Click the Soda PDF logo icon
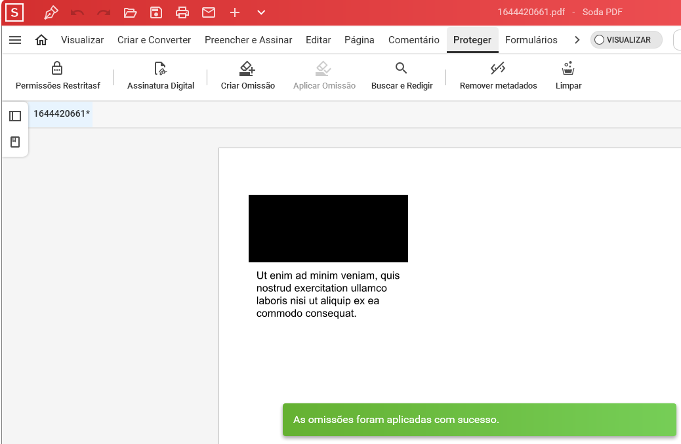Viewport: 681px width, 444px height. click(14, 12)
